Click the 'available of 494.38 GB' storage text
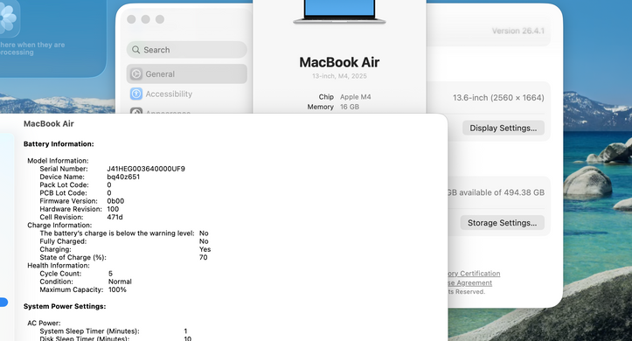This screenshot has width=632, height=341. coord(502,192)
